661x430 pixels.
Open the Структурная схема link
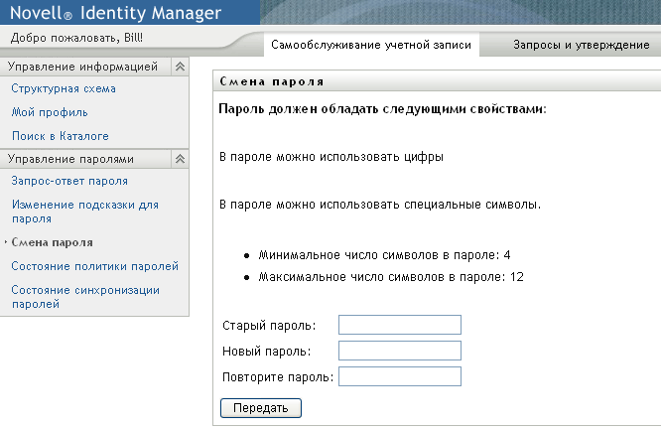point(64,89)
